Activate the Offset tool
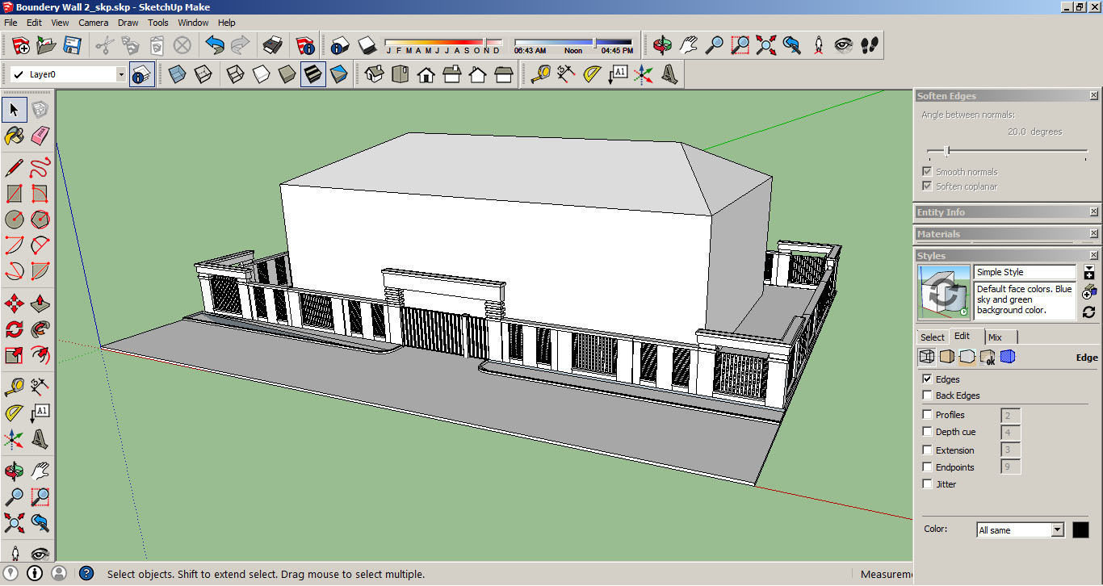Viewport: 1103px width, 586px height. (x=40, y=354)
